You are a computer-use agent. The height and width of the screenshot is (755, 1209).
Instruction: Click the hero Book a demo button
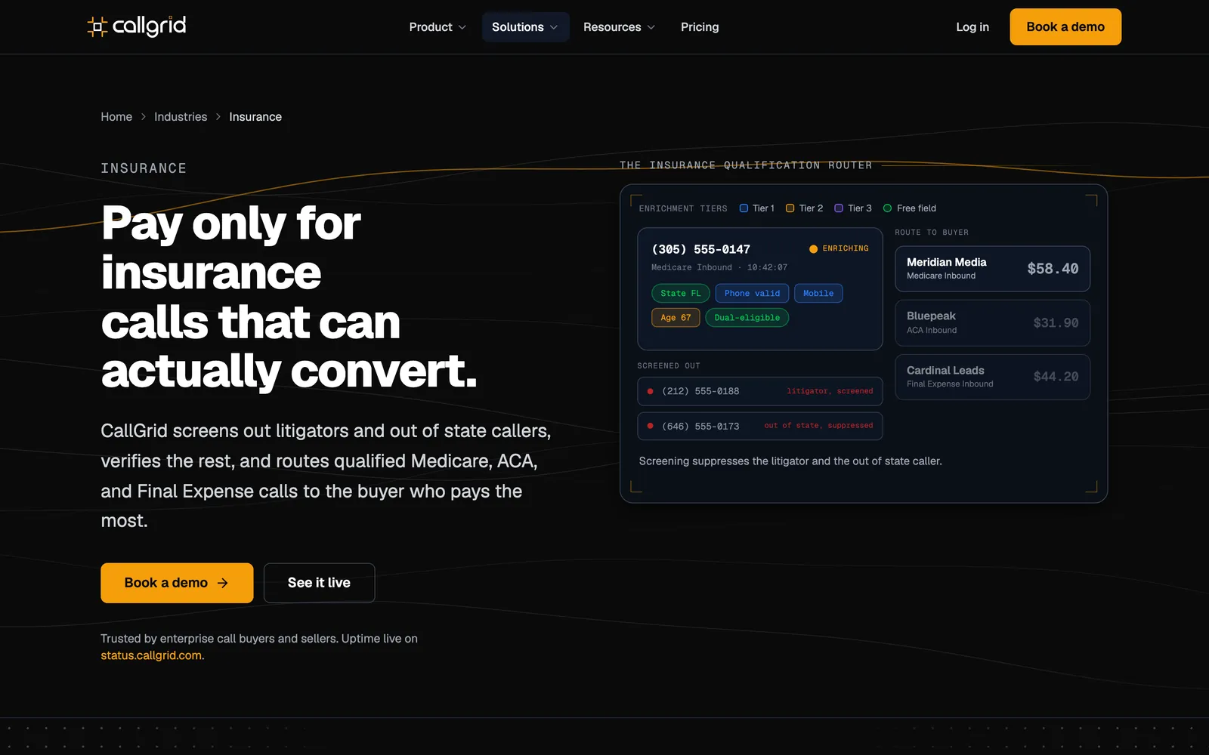tap(177, 583)
